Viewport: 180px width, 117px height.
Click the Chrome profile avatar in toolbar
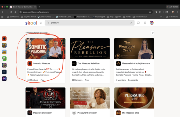[173, 12]
